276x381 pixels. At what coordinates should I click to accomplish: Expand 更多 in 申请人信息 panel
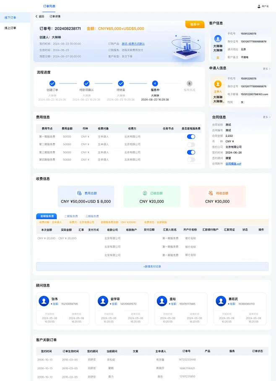(266, 68)
